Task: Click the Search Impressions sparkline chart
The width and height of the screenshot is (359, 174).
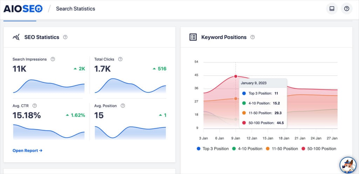Action: 49,86
